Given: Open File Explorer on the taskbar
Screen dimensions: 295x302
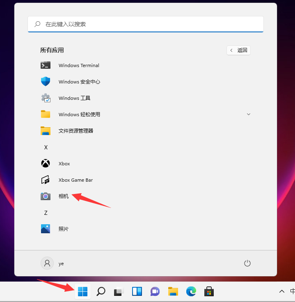Looking at the screenshot, I should click(173, 291).
